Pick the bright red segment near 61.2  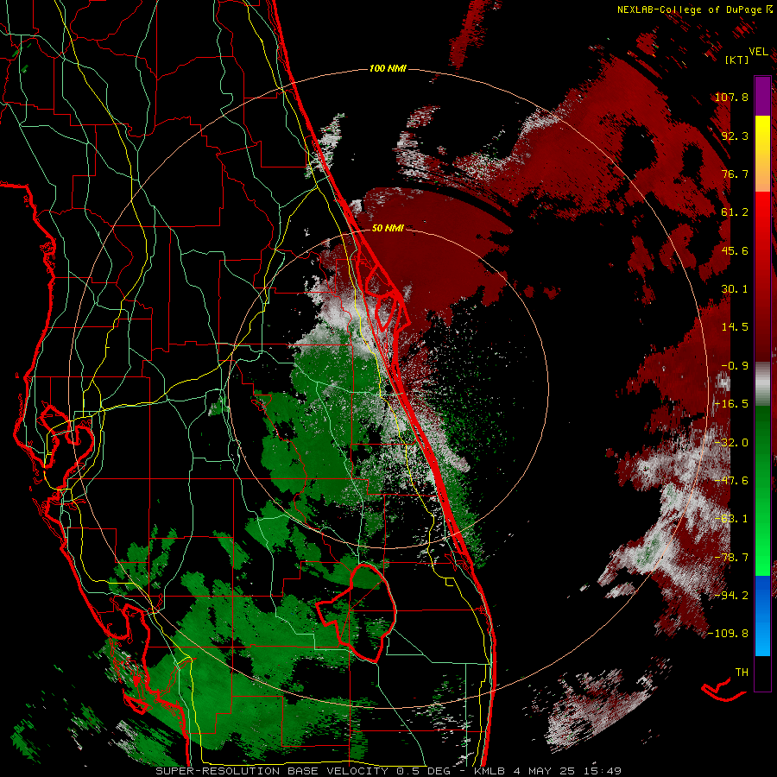[762, 211]
